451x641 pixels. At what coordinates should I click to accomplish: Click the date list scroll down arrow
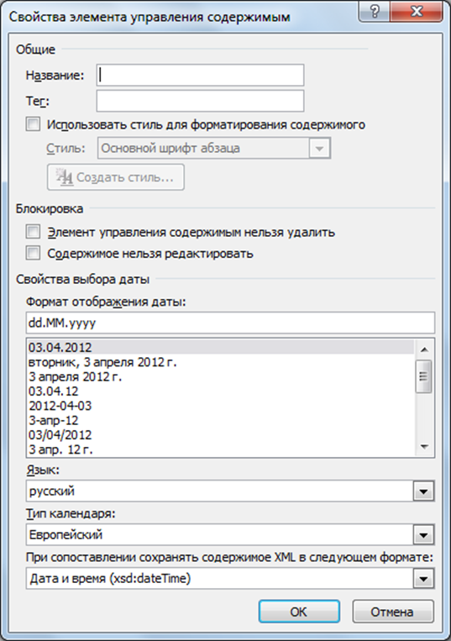click(424, 447)
